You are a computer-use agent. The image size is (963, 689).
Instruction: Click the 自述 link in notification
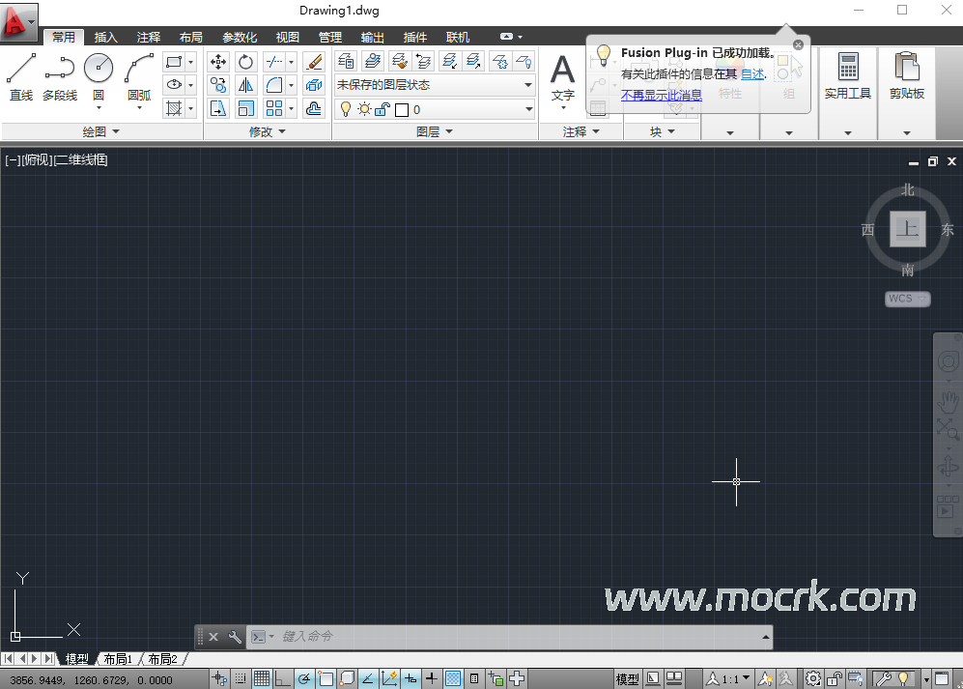pyautogui.click(x=751, y=73)
